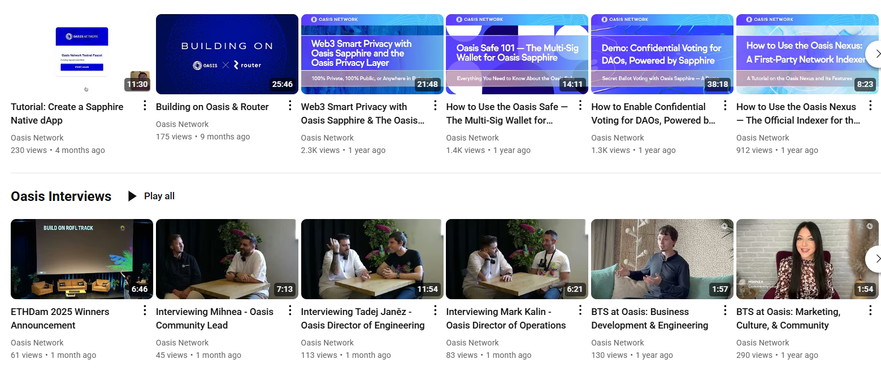Open the Oasis Safe 101 thumbnail
Image resolution: width=881 pixels, height=372 pixels.
click(x=517, y=54)
